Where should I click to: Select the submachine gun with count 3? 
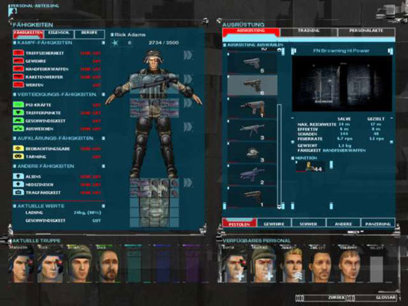(252, 130)
